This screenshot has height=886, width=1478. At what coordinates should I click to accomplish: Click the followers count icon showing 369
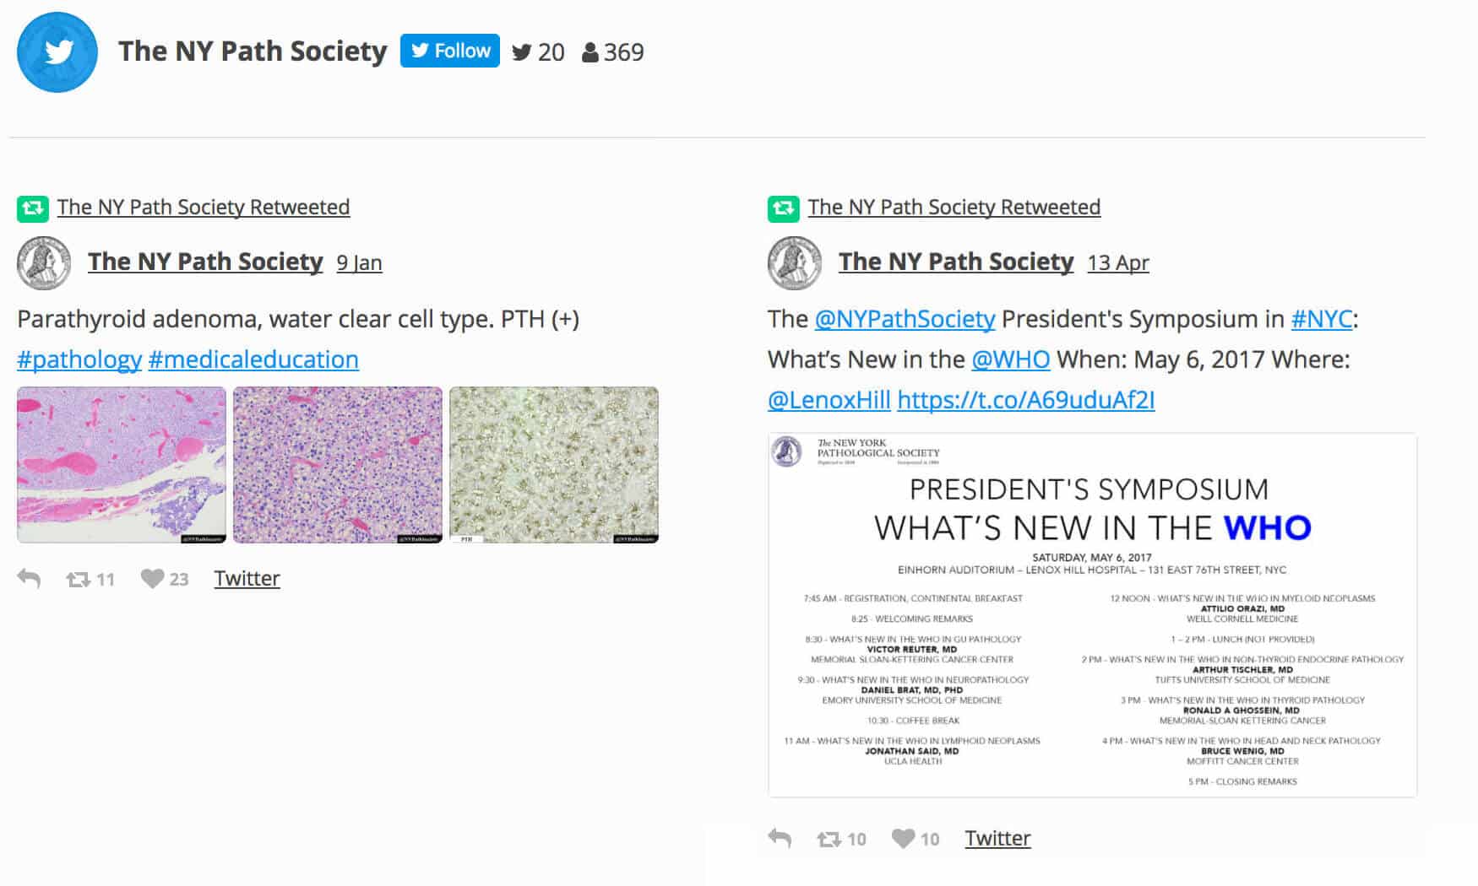[x=590, y=52]
